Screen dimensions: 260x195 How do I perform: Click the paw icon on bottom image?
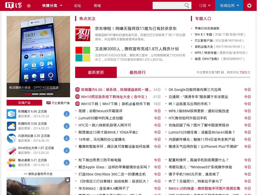pyautogui.click(x=68, y=180)
